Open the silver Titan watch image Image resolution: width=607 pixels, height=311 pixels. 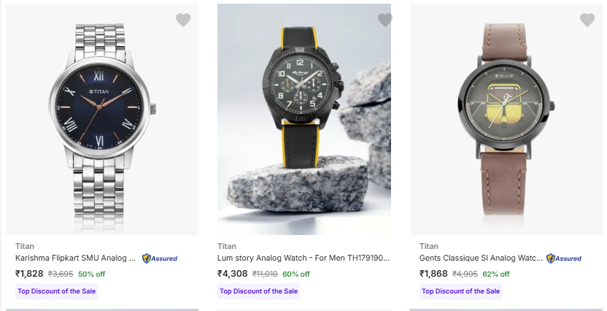102,120
